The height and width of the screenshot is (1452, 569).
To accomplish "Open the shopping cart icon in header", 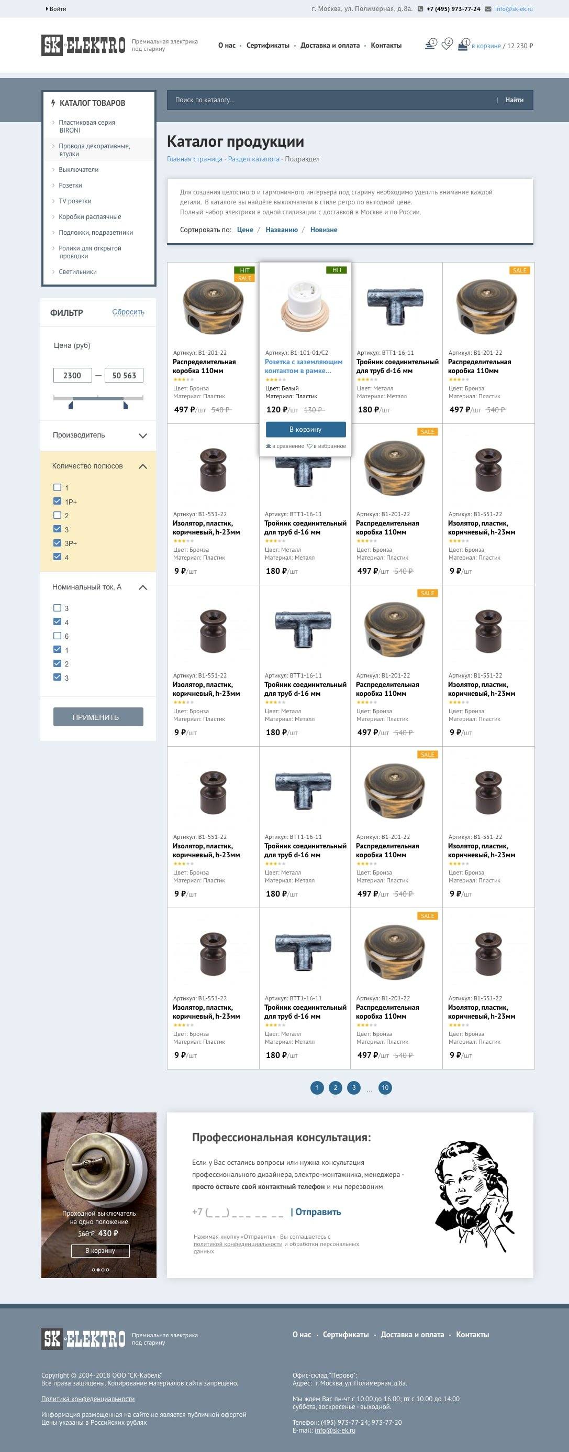I will click(463, 45).
